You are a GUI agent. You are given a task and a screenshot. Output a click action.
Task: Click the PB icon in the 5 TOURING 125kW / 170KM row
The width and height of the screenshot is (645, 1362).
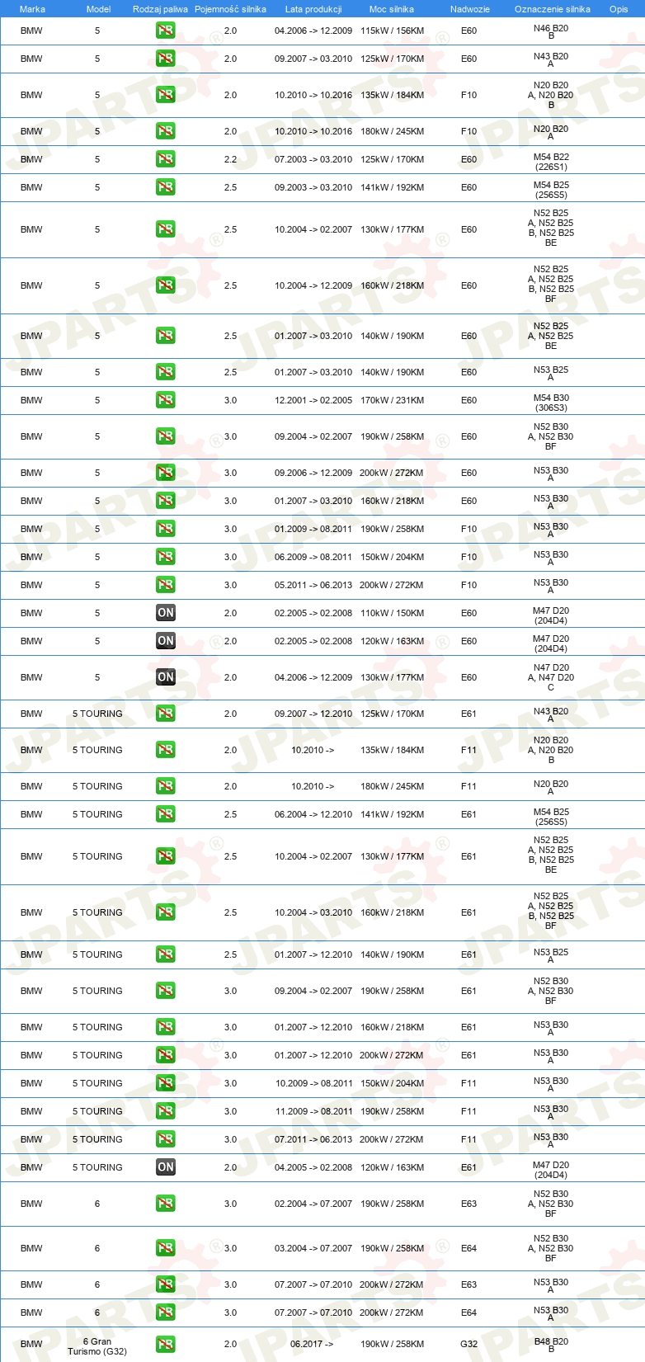pyautogui.click(x=166, y=714)
